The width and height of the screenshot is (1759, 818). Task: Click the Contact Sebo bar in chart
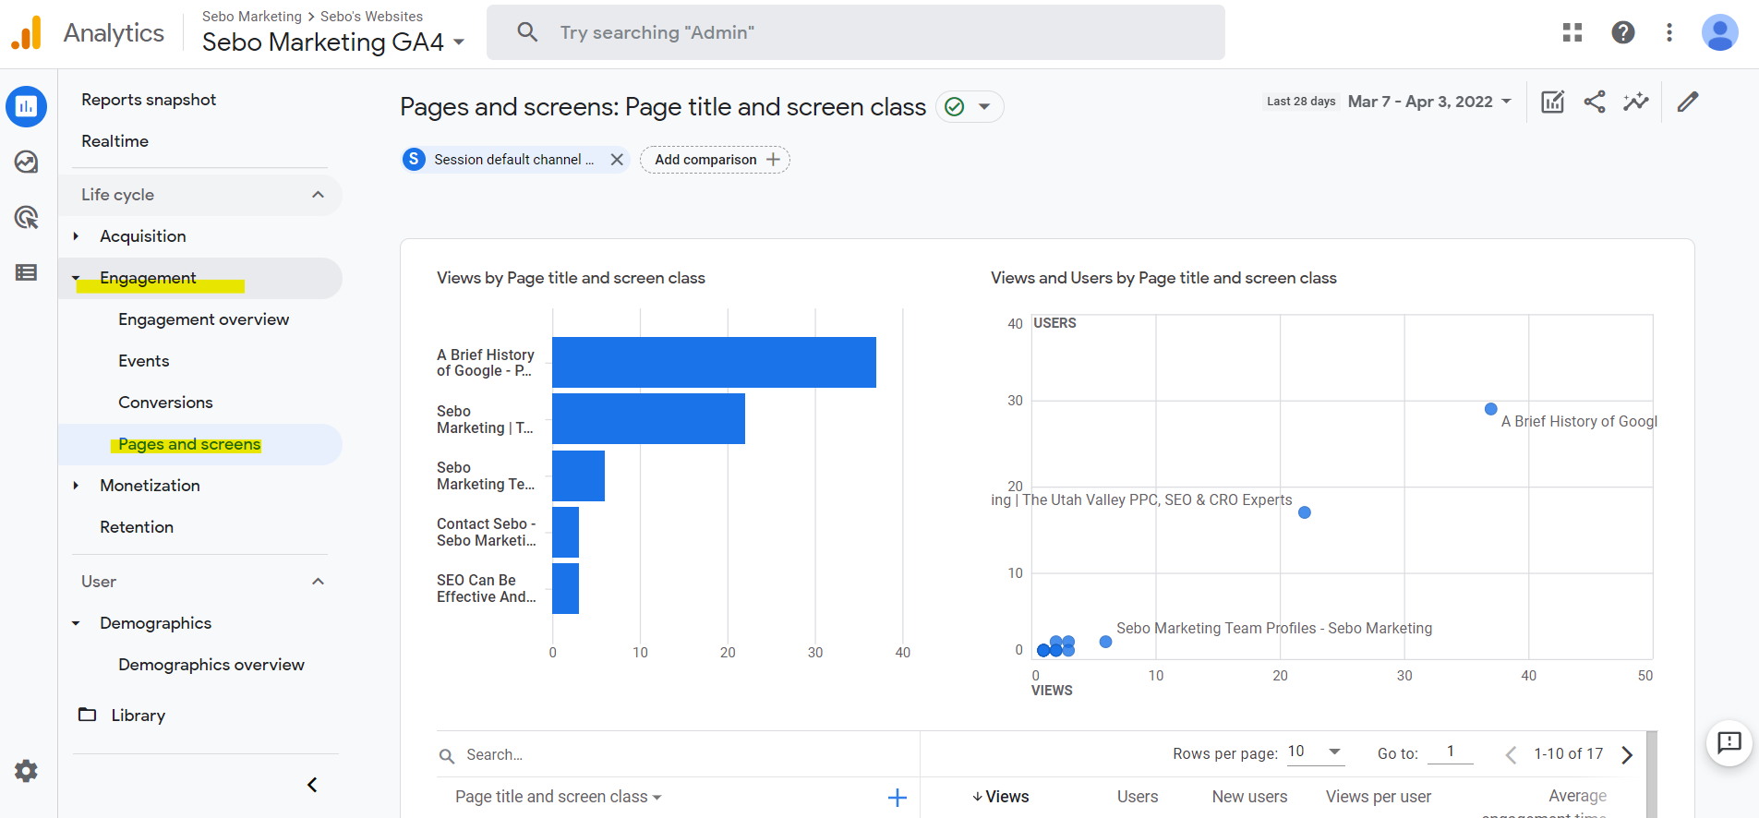pyautogui.click(x=565, y=532)
